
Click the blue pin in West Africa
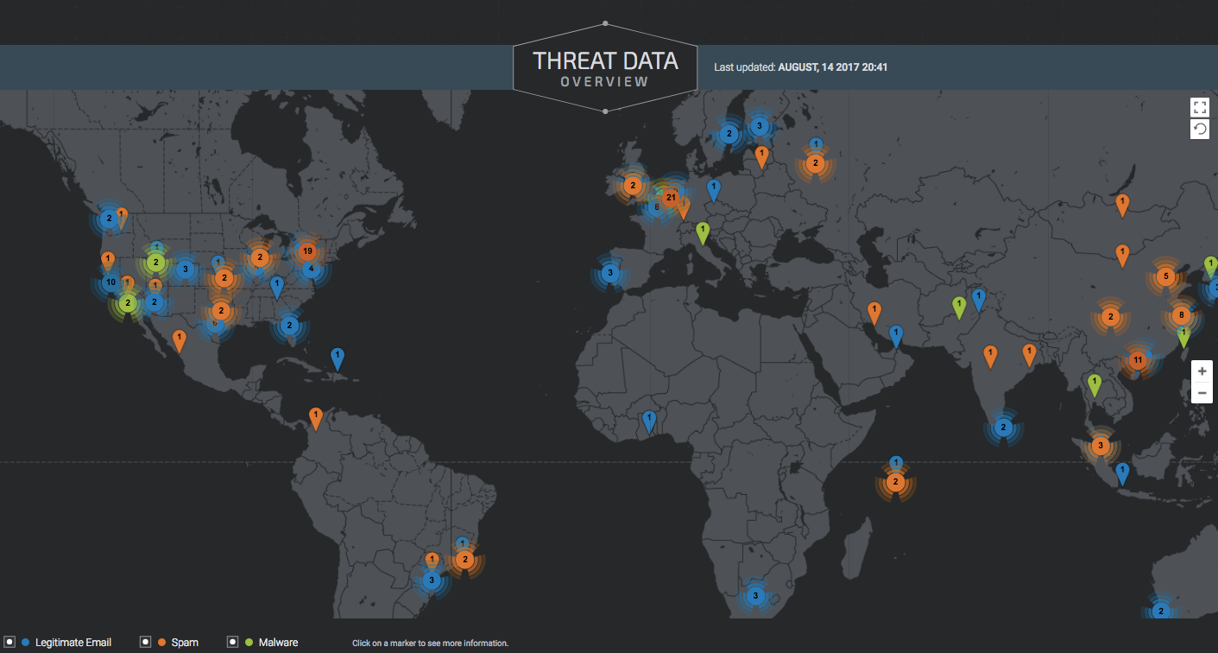tap(649, 420)
